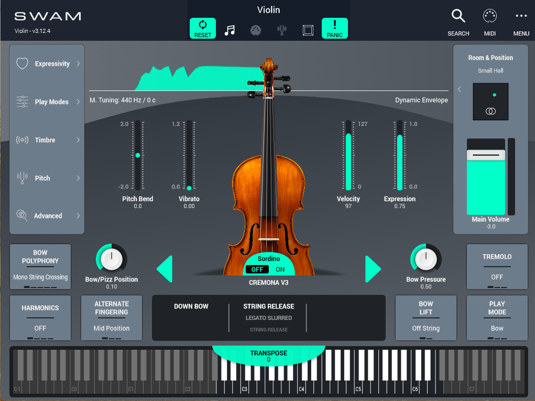Turn Sordino ON
Image resolution: width=535 pixels, height=401 pixels.
(x=280, y=270)
